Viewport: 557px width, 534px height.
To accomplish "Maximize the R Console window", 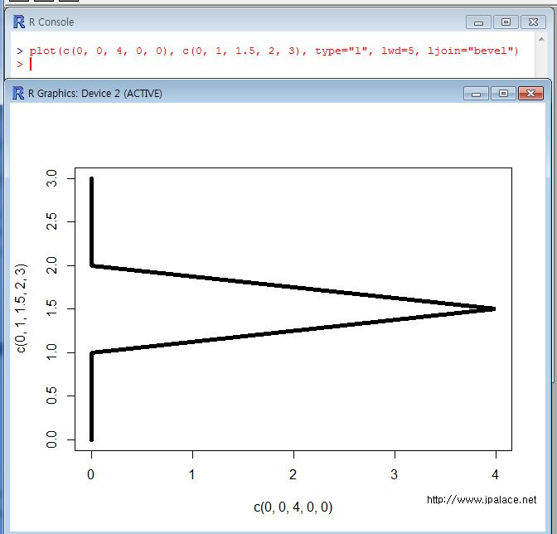I will coord(506,22).
